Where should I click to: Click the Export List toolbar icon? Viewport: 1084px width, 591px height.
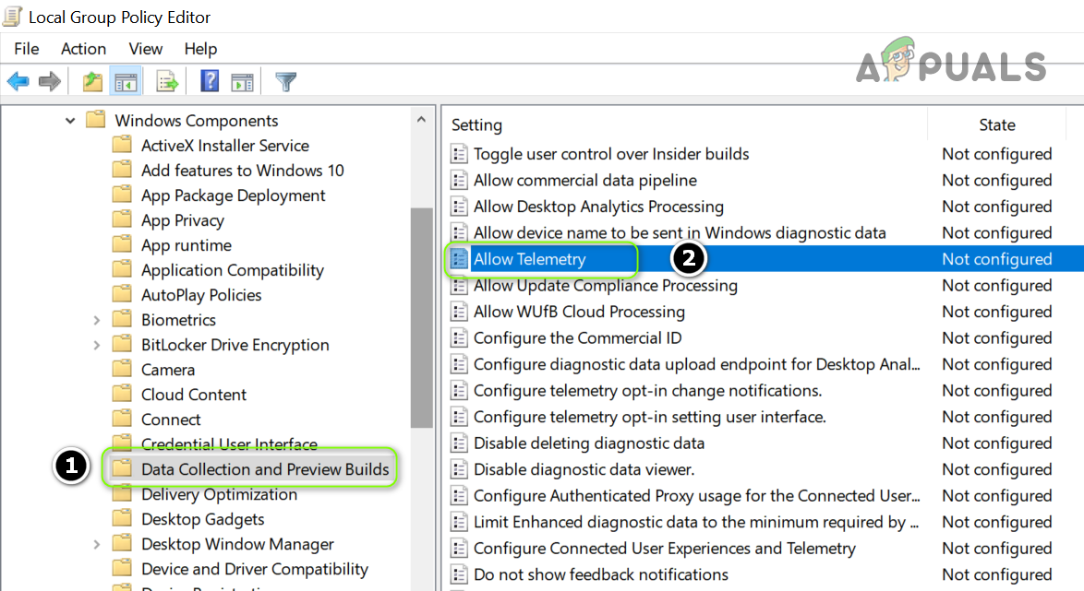[166, 82]
